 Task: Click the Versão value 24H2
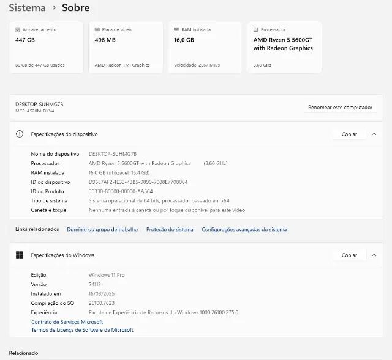point(94,284)
